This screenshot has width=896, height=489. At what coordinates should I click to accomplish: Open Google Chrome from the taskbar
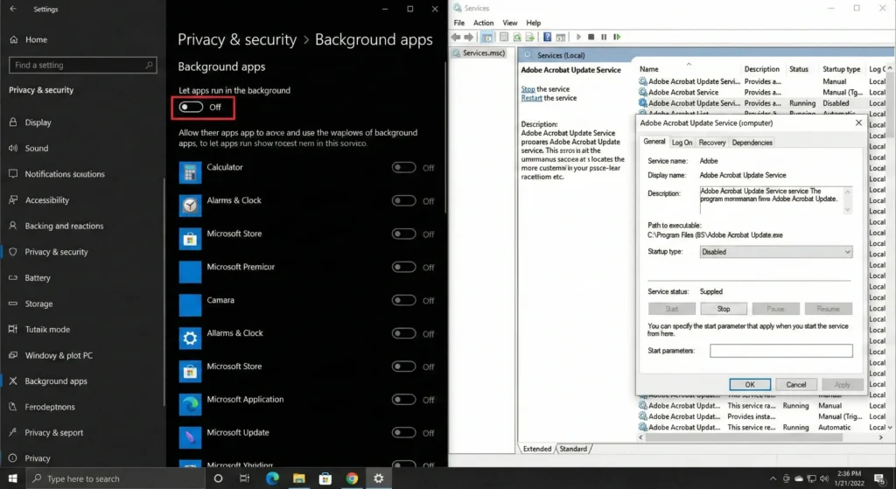(x=352, y=479)
